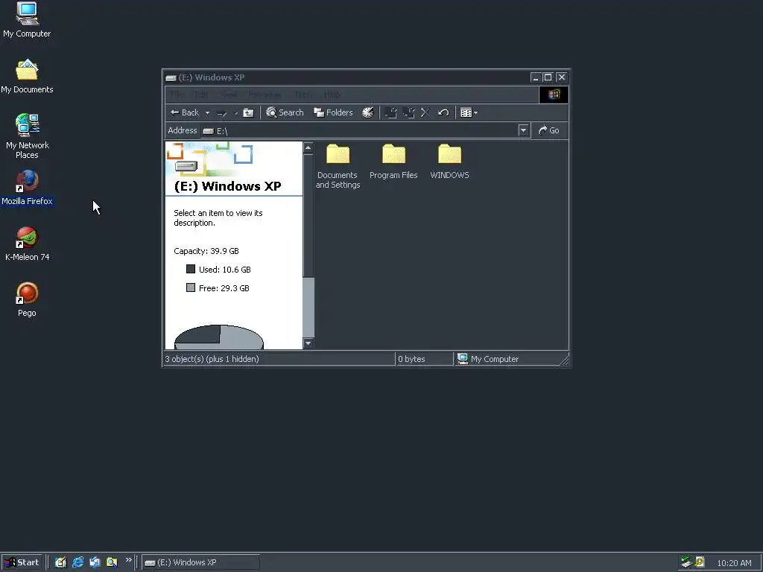Open the Forward history dropdown arrow
Viewport: 763px width, 572px height.
(236, 113)
